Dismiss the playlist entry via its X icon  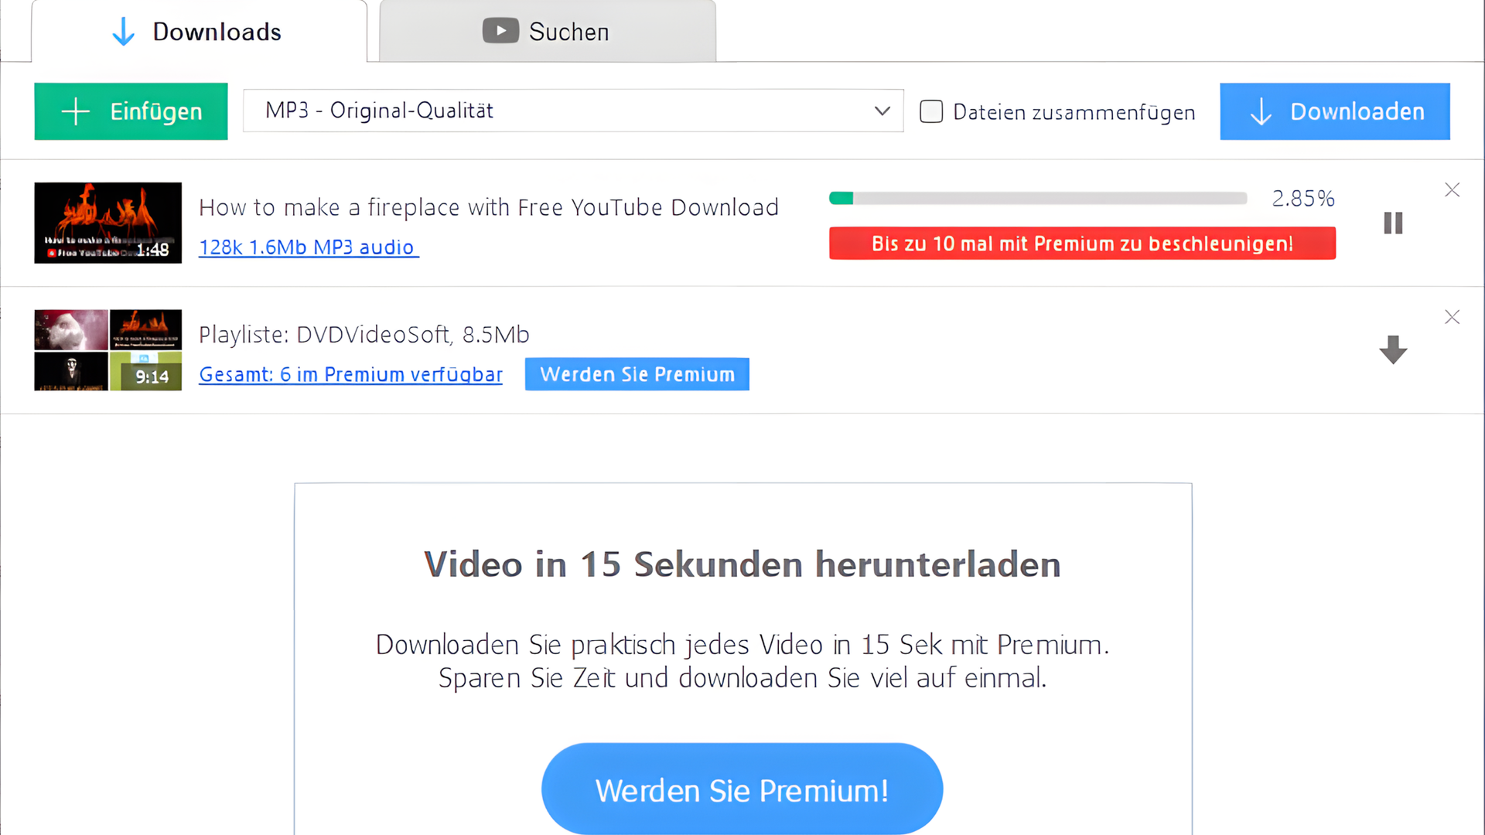click(1452, 317)
